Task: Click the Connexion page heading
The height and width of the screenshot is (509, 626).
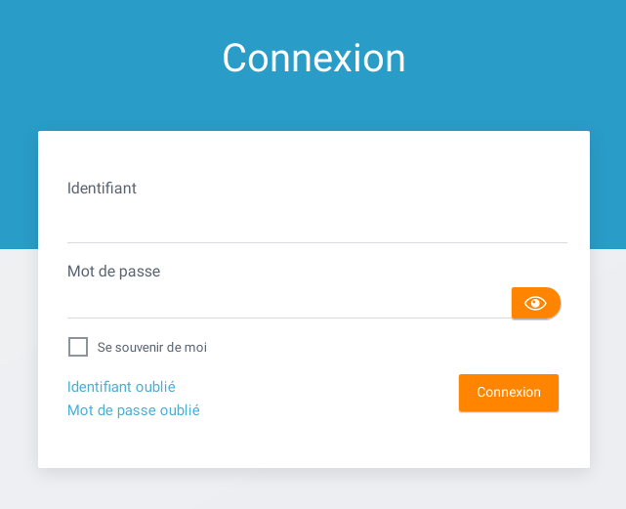Action: click(x=313, y=59)
